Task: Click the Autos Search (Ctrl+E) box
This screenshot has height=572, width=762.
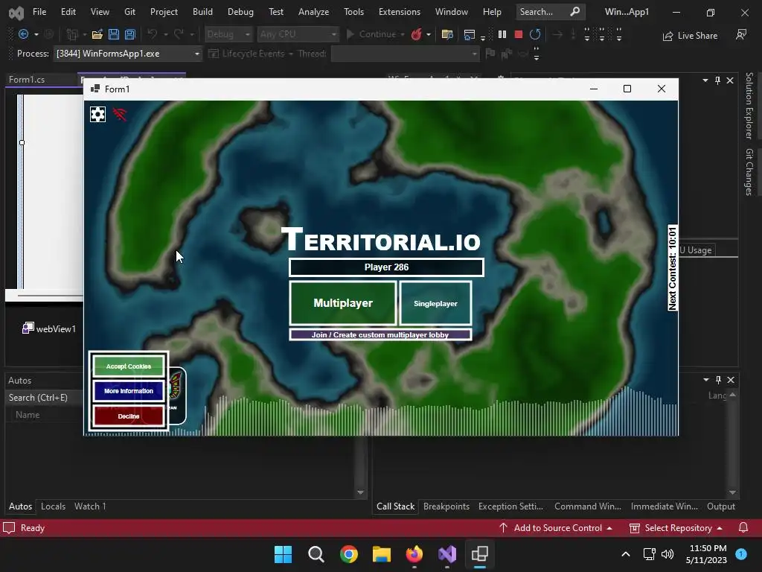Action: (x=45, y=398)
